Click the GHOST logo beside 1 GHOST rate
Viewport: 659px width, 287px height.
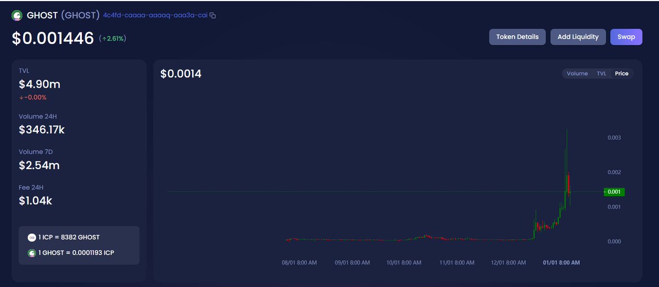point(31,252)
